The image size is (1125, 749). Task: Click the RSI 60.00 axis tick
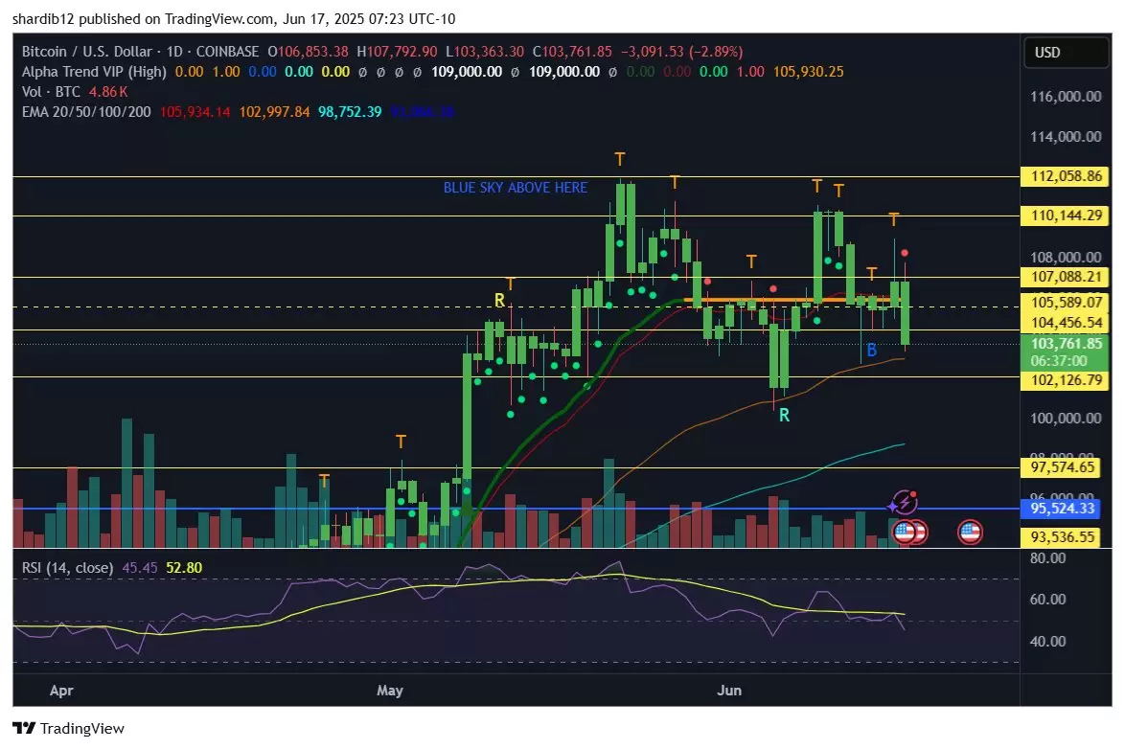click(1047, 599)
